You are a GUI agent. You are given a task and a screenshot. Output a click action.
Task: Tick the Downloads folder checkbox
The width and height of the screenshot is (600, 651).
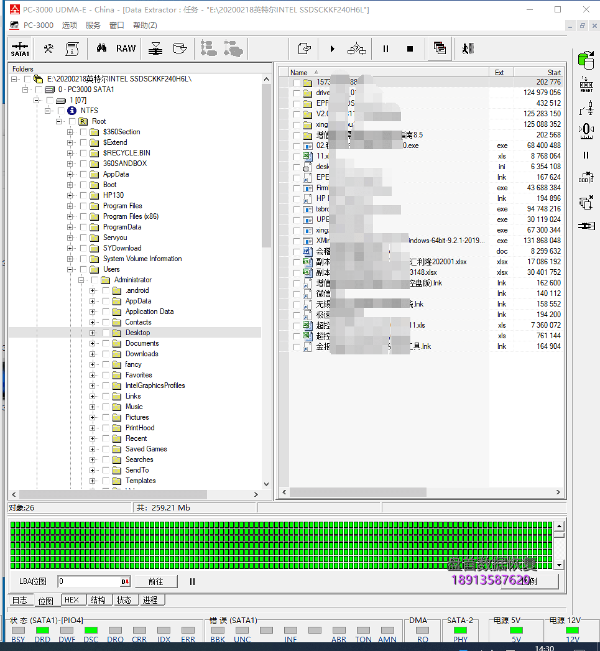pos(106,354)
